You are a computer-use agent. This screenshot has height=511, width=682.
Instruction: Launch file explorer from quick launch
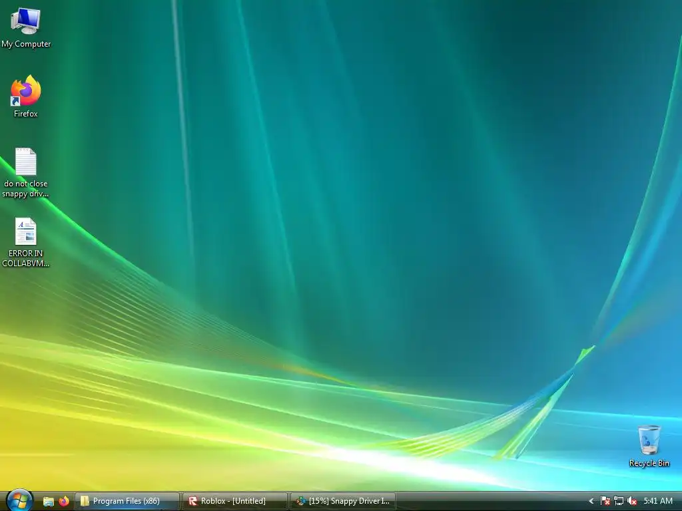(x=48, y=501)
